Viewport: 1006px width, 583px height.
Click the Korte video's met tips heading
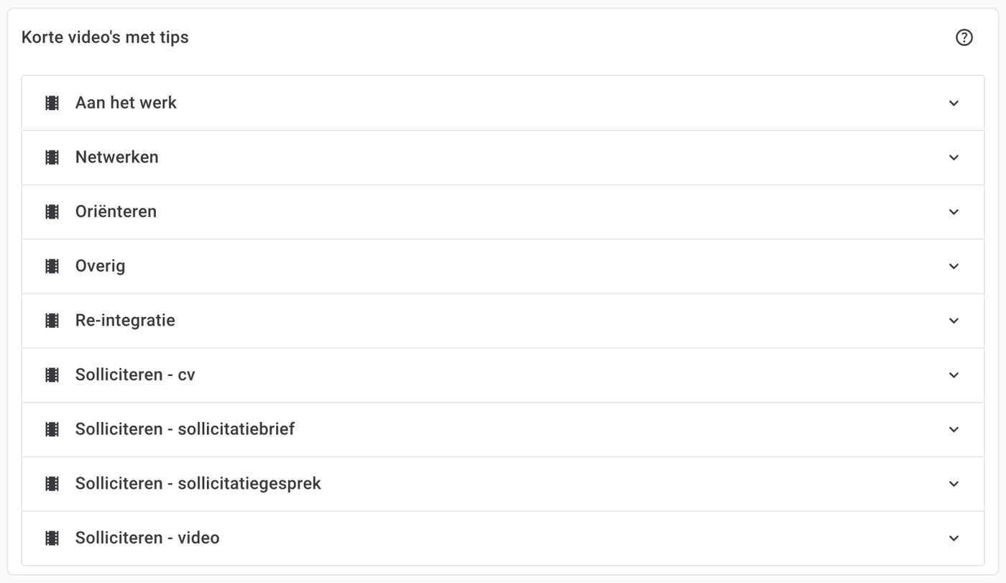coord(105,37)
